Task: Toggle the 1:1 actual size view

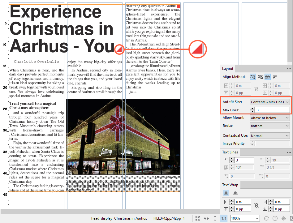Action: [x=224, y=218]
